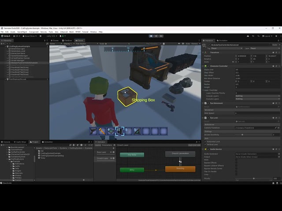Toggle animator layers panel eye icon
282x211 pixels.
coord(115,145)
